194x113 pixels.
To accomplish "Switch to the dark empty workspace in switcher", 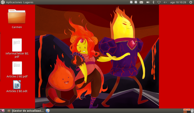I will (189, 112).
